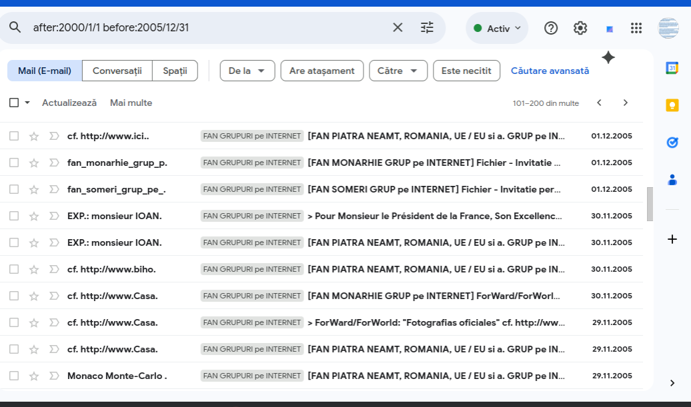Clear the search query with X icon

tap(398, 27)
